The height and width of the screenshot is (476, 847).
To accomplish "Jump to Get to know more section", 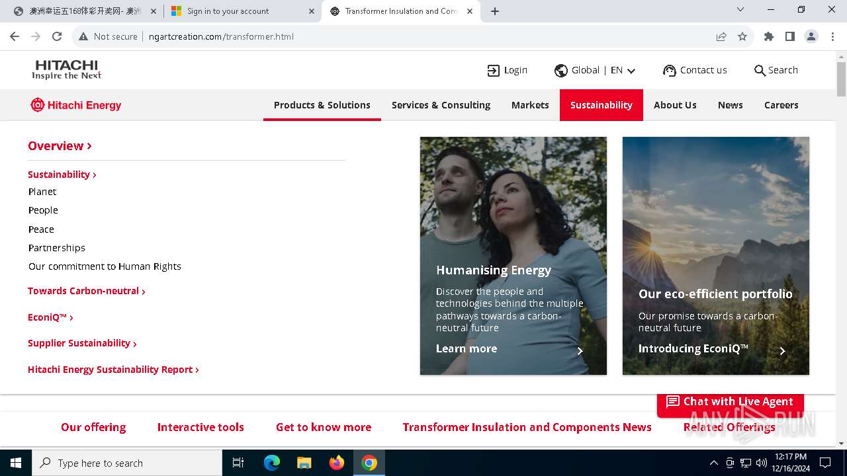I will coord(324,427).
